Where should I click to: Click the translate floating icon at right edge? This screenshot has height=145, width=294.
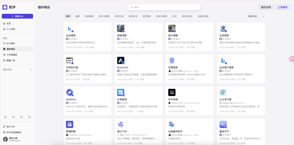pos(292,59)
